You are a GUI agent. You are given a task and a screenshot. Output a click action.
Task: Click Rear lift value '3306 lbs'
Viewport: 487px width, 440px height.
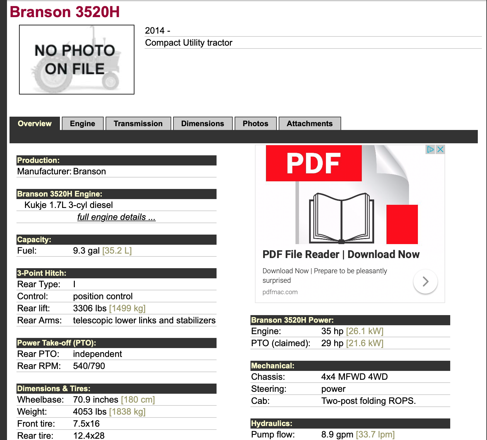tap(90, 308)
